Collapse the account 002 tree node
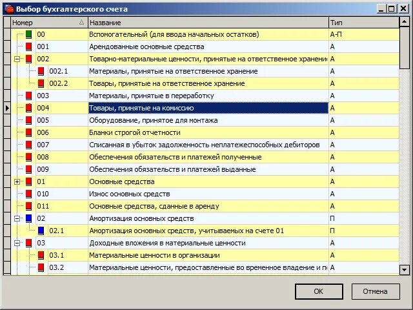Screen dimensions: 413x310 (x=17, y=59)
